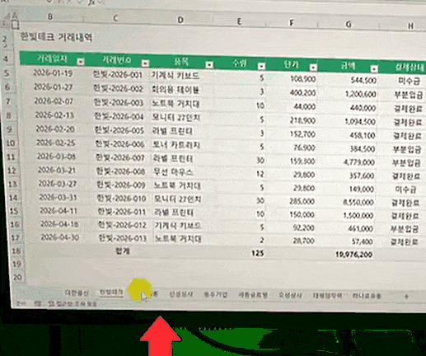Image resolution: width=426 pixels, height=356 pixels.
Task: Select column G header
Action: (x=349, y=24)
